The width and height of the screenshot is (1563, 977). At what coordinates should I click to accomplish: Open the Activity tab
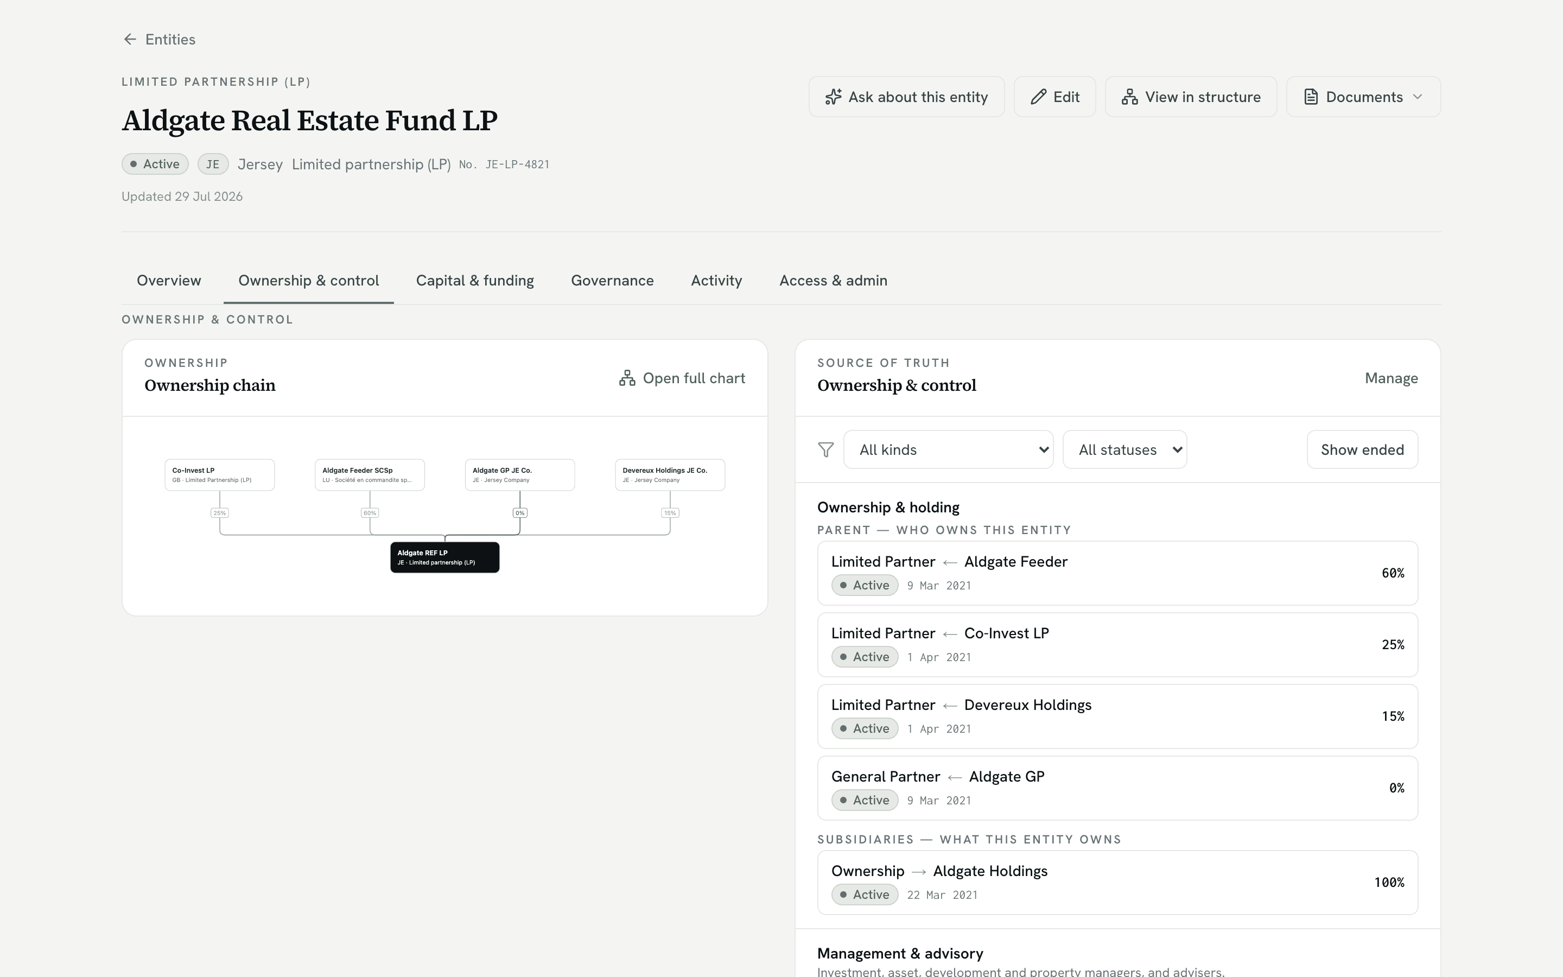[716, 281]
